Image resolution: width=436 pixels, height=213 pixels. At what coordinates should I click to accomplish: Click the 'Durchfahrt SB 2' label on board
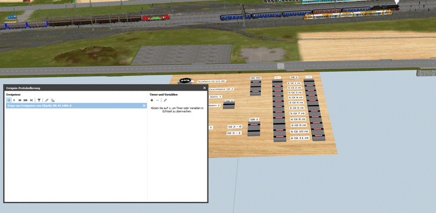221,89
